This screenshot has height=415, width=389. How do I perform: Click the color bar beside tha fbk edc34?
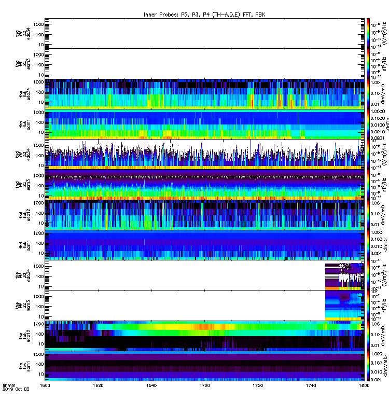coord(368,94)
